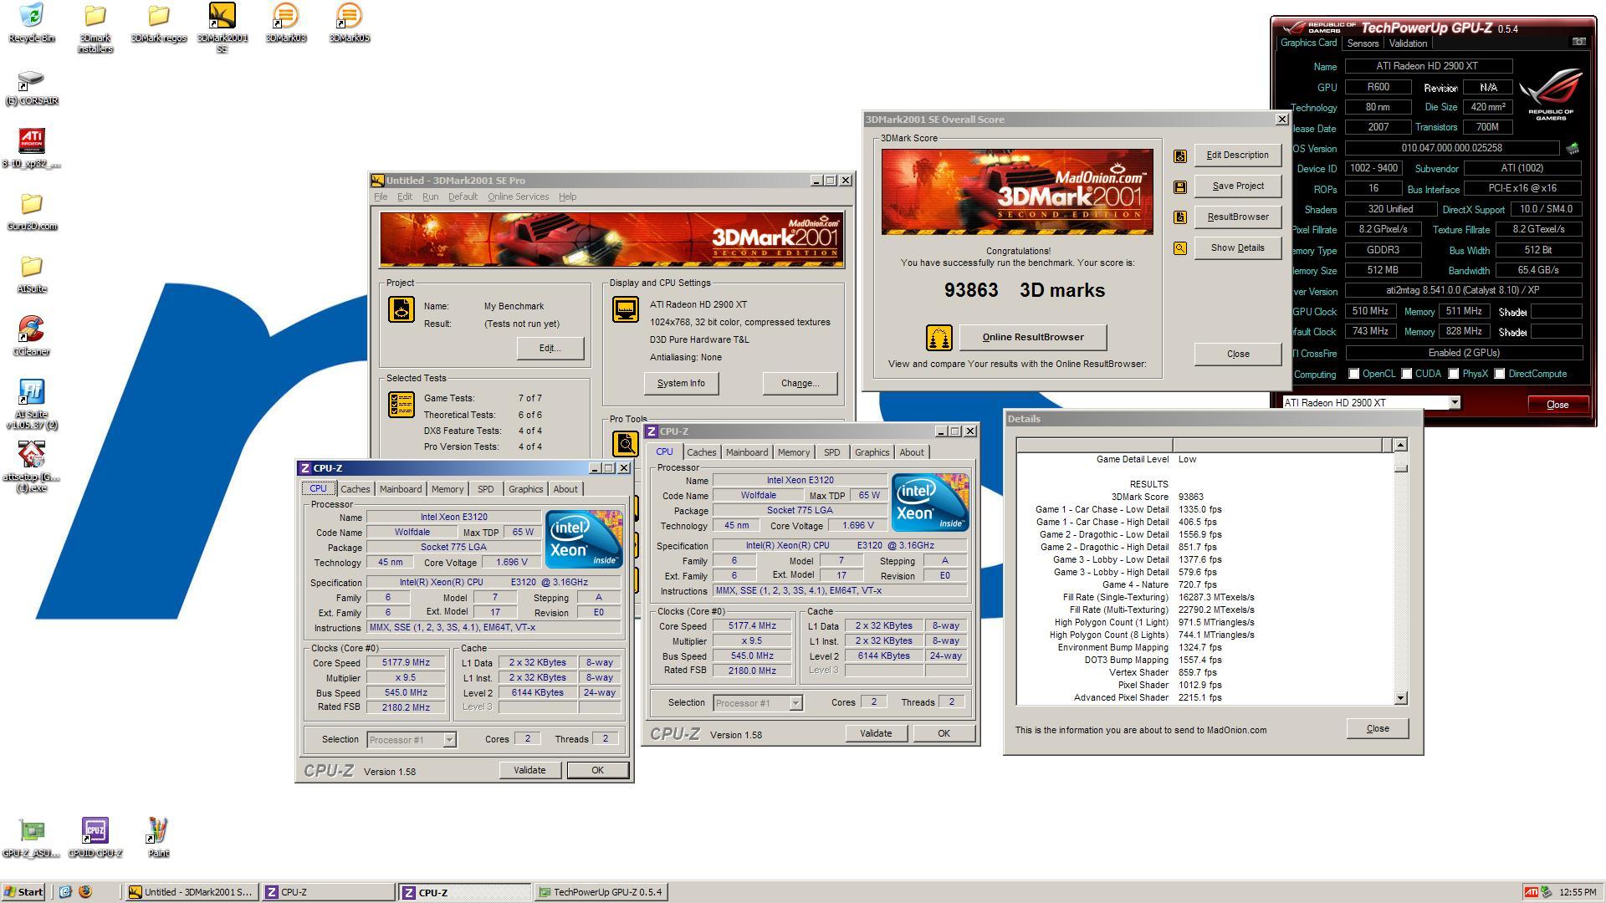This screenshot has height=903, width=1606.
Task: Switch to TechPowerUp GPU-Z taskbar item
Action: click(x=601, y=892)
